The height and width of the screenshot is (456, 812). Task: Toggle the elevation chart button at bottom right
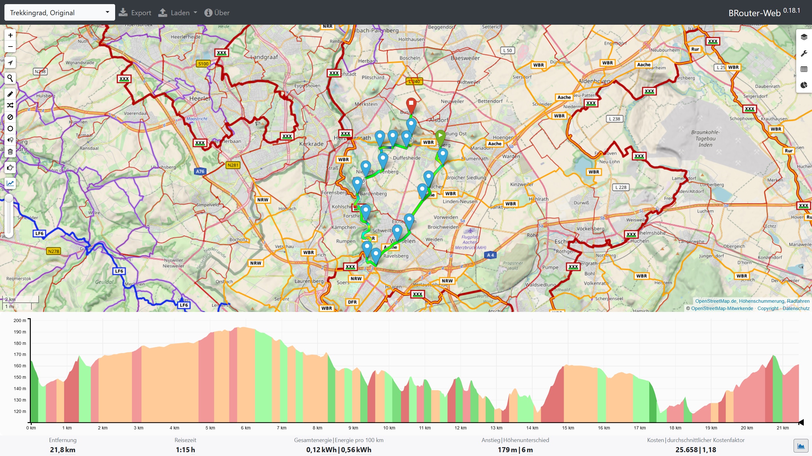[x=801, y=446]
